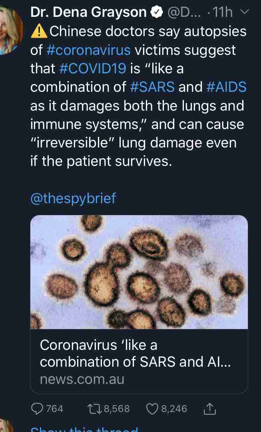261x432 pixels.
Task: Click the verified checkmark badge
Action: pos(157,12)
